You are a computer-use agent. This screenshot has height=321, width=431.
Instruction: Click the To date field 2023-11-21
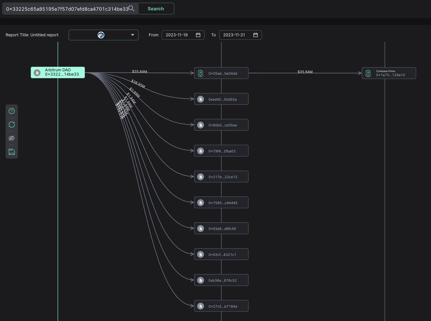coord(240,35)
